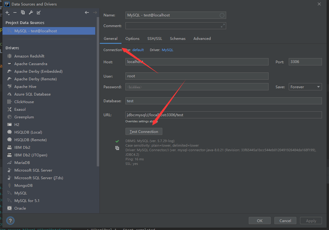
Task: Open the Schemas tab
Action: [178, 39]
